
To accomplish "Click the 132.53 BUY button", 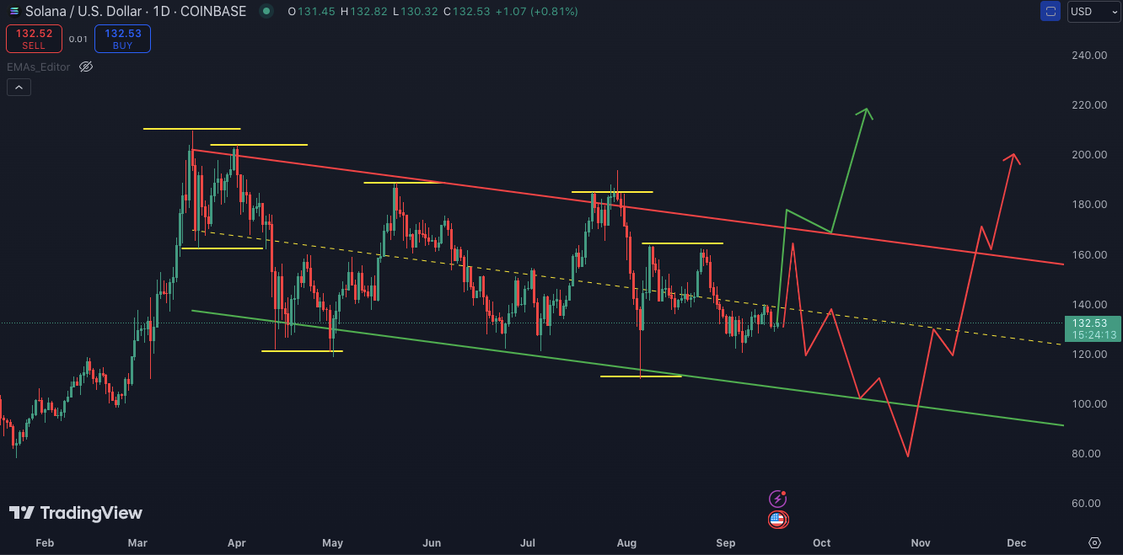I will click(122, 39).
